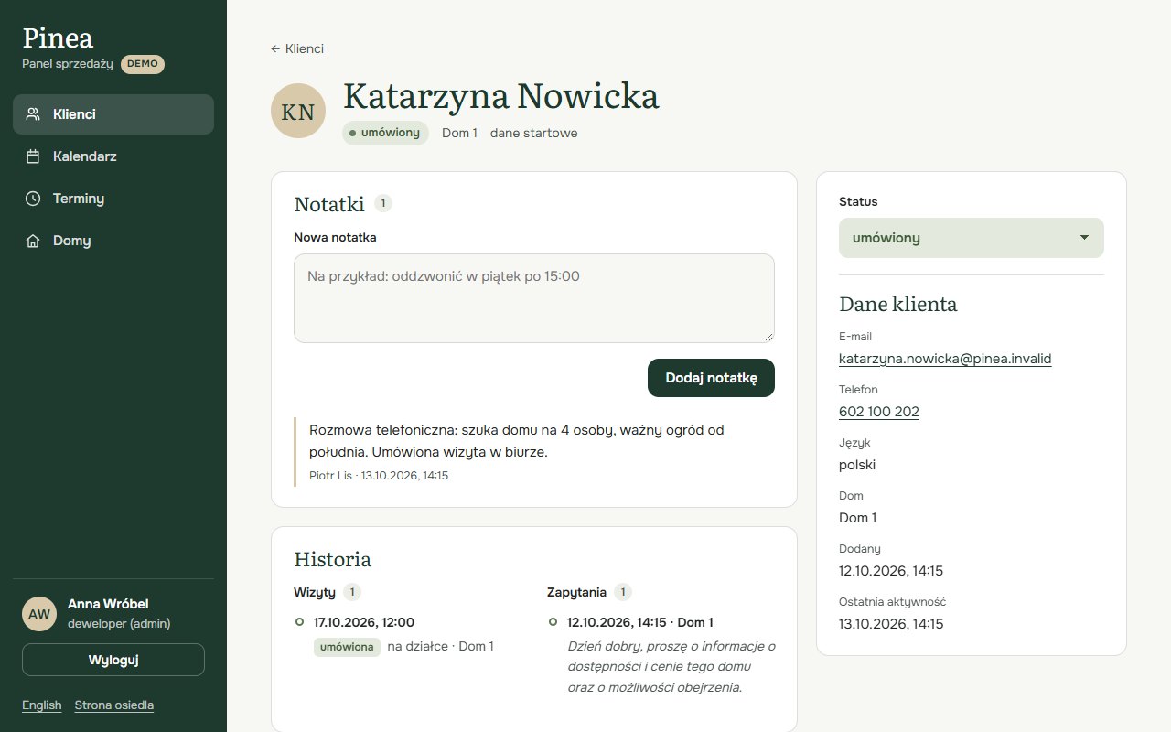Switch language with the English link
1171x732 pixels.
pyautogui.click(x=42, y=705)
